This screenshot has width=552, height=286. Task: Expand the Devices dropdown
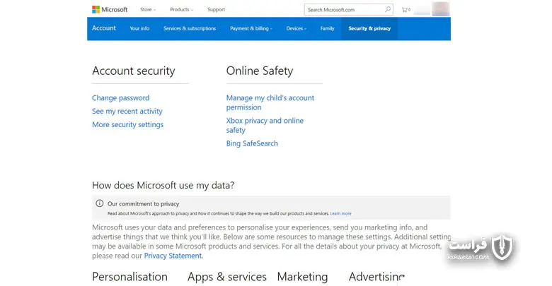(296, 28)
